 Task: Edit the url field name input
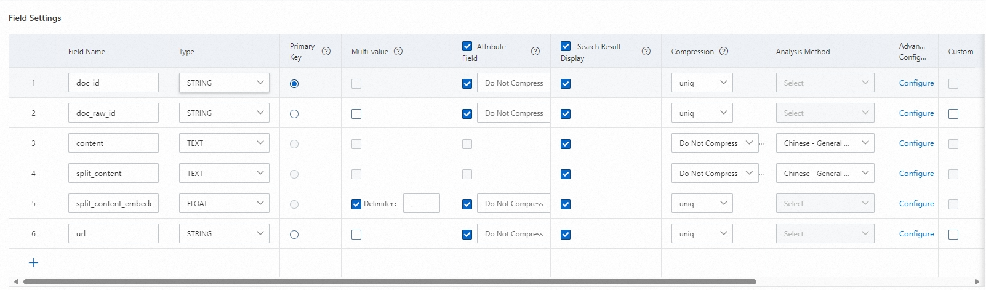(113, 234)
